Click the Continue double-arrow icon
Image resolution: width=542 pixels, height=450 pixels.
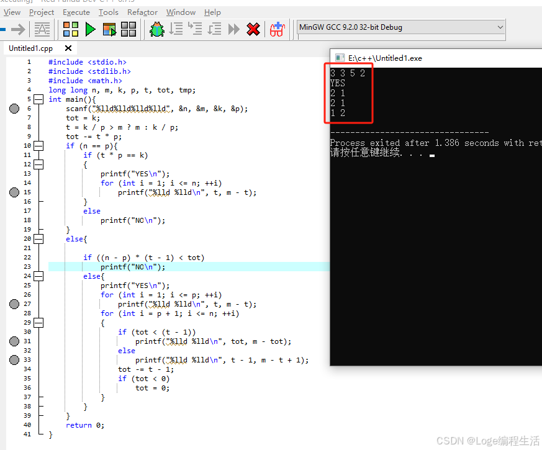coord(234,29)
